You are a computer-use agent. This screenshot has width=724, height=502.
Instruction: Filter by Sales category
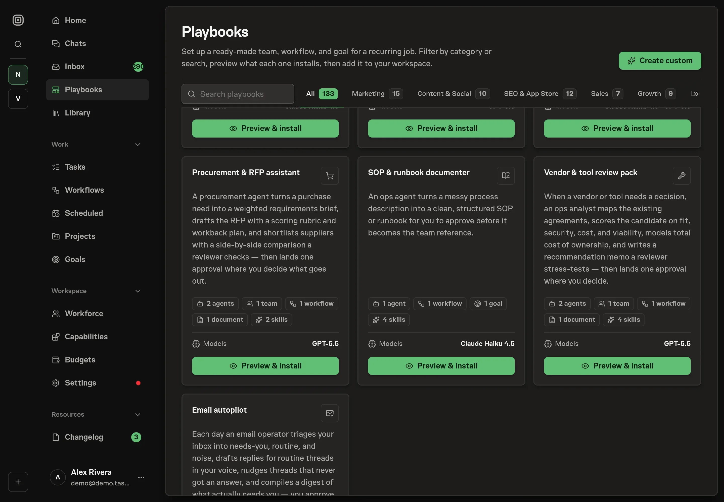(x=607, y=94)
